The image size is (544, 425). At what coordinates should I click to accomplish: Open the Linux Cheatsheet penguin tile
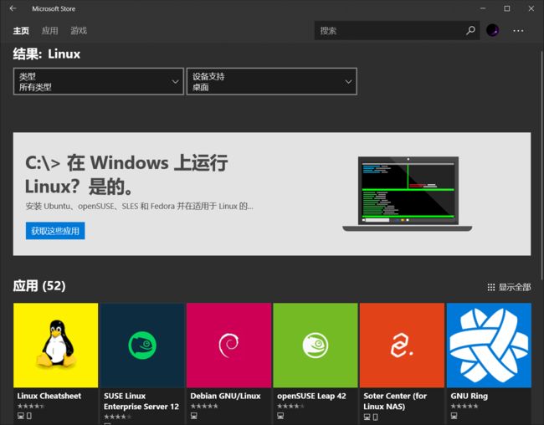pos(56,346)
